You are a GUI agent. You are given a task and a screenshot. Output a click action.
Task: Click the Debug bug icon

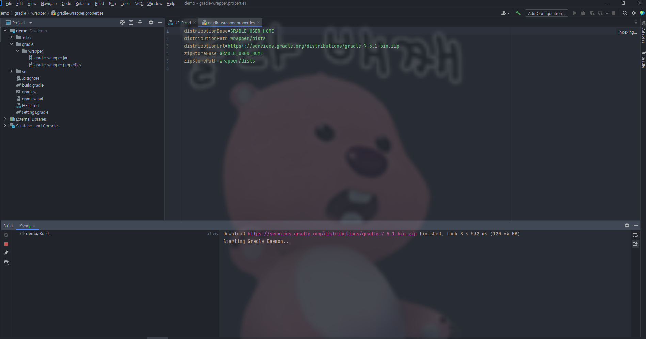[583, 13]
